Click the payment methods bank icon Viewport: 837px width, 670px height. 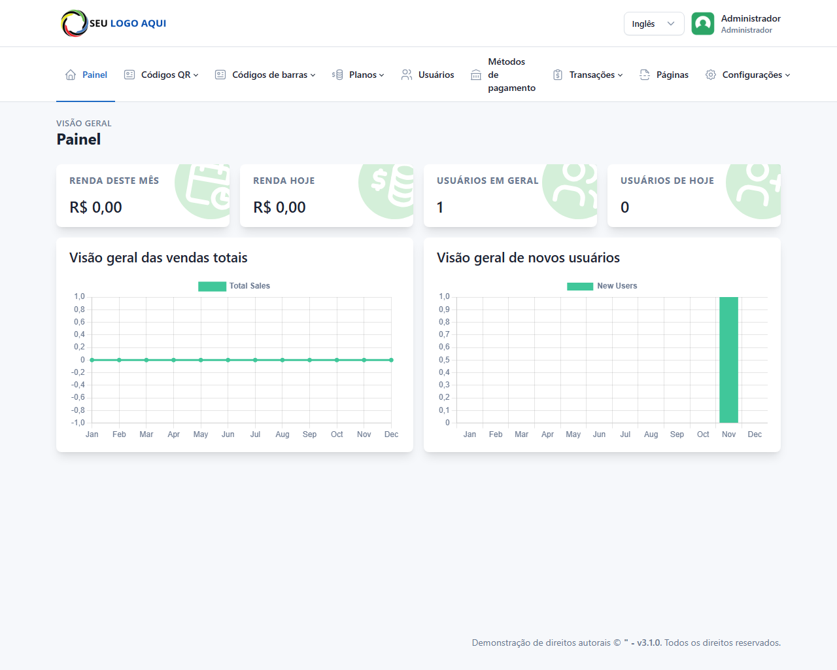476,75
